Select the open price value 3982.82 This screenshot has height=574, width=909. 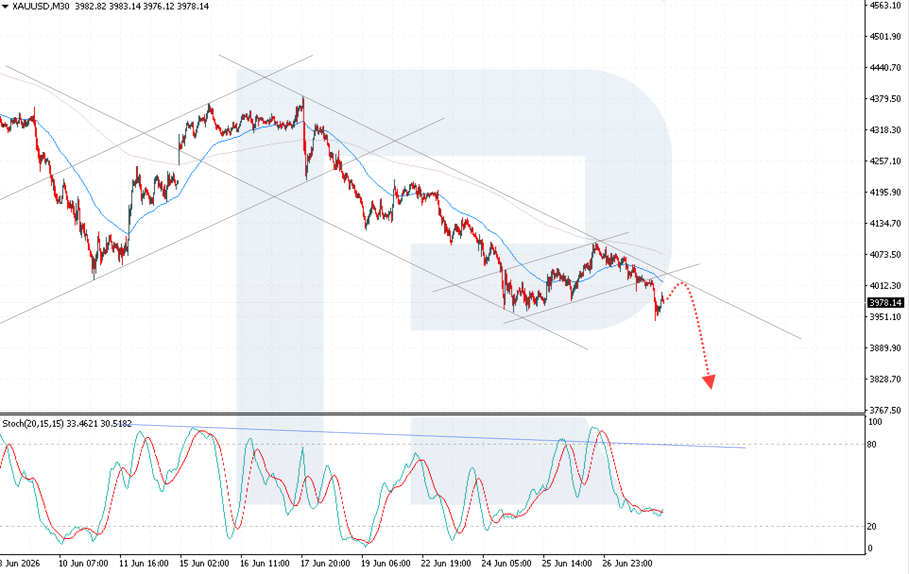click(x=91, y=6)
